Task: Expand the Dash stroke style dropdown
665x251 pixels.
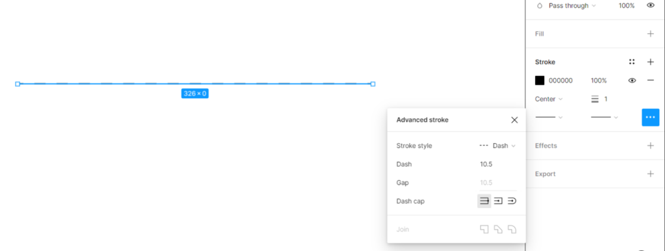Action: tap(497, 146)
